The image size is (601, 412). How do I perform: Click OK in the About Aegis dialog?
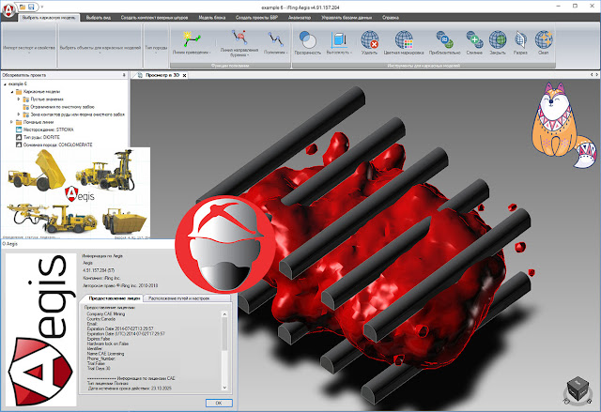click(219, 403)
